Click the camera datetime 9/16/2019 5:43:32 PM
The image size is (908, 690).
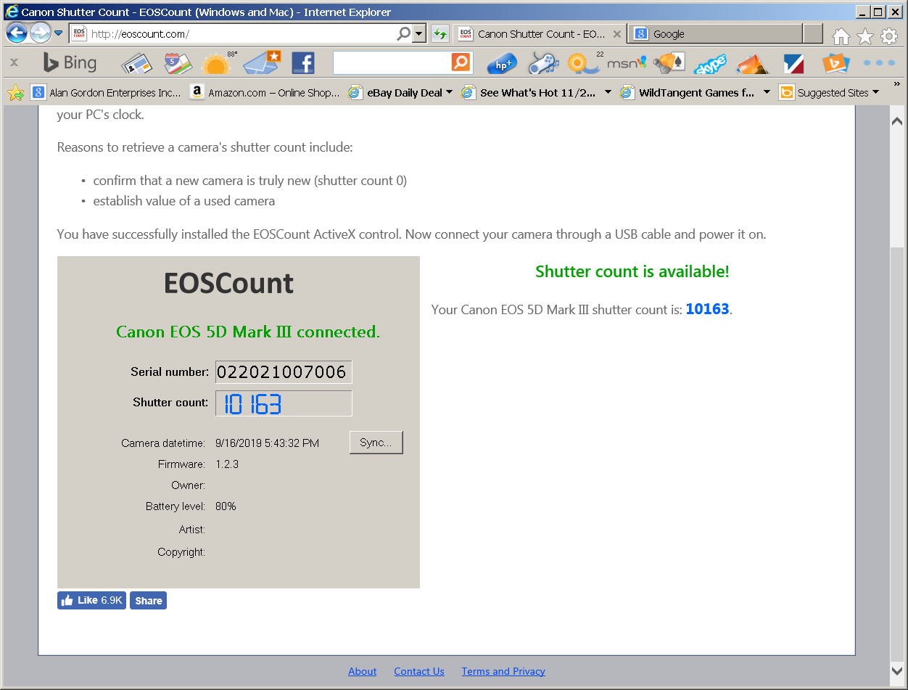click(x=267, y=443)
